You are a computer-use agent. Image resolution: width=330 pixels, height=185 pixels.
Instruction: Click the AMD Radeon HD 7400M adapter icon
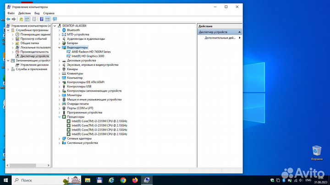[x=68, y=52]
